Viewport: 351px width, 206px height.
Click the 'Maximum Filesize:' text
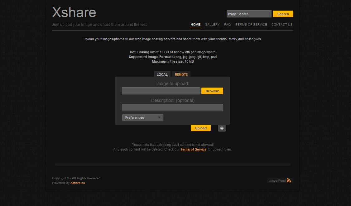click(x=168, y=62)
